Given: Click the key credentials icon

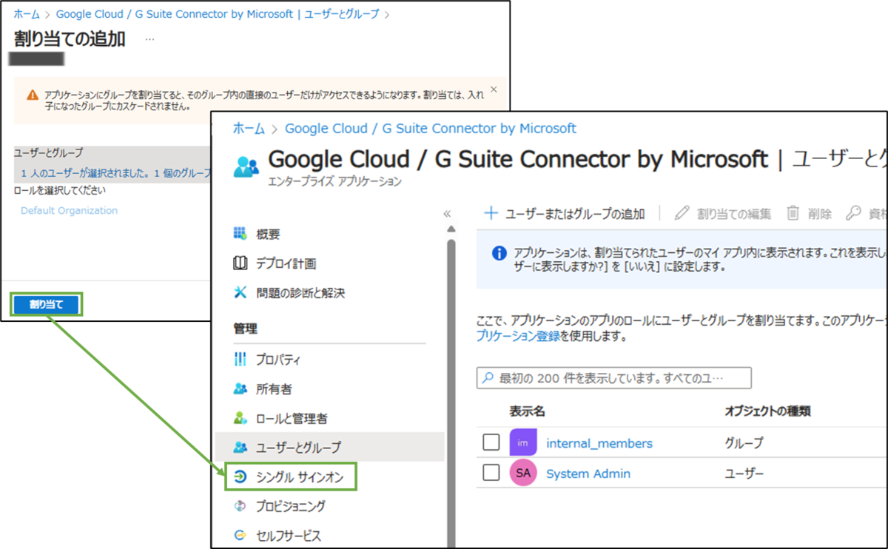Looking at the screenshot, I should click(853, 213).
